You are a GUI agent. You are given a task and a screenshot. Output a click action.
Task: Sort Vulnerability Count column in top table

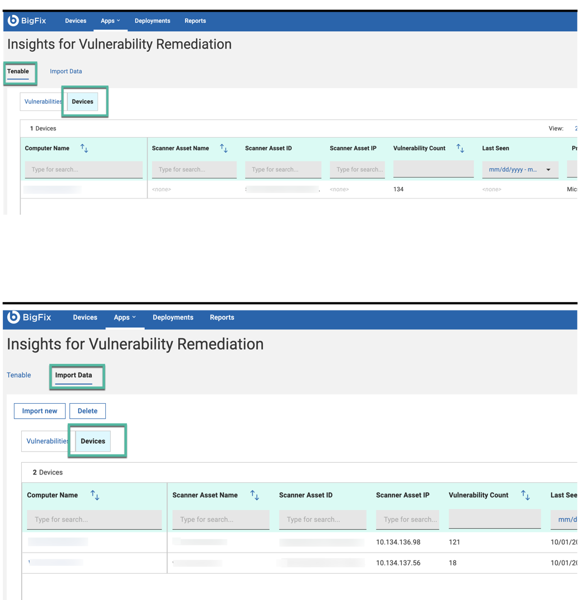click(x=461, y=148)
